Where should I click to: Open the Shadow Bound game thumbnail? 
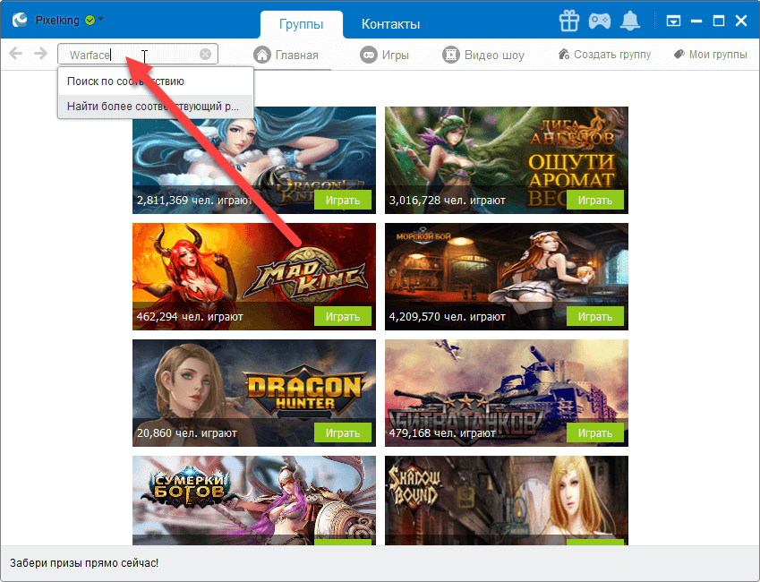click(507, 501)
